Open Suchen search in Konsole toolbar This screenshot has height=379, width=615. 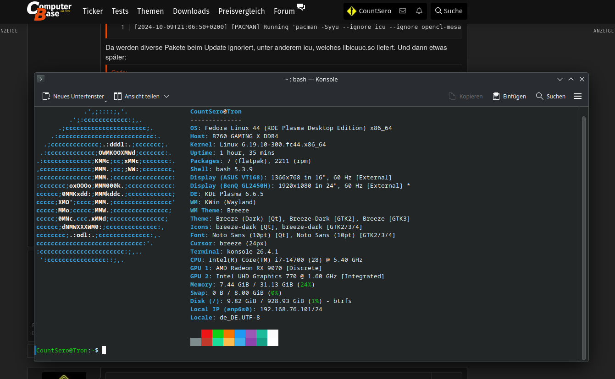pyautogui.click(x=551, y=96)
